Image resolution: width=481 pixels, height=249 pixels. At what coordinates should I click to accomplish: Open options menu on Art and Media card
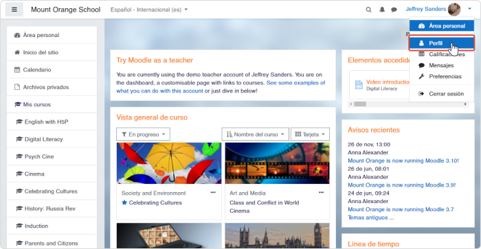coord(321,193)
